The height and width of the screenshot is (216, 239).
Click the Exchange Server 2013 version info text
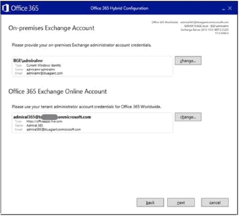point(205,30)
